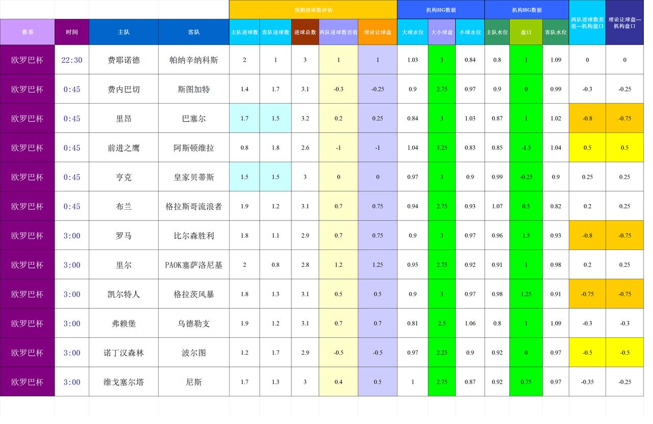
Task: Click the 机构HG数据 blue header
Action: pyautogui.click(x=440, y=9)
